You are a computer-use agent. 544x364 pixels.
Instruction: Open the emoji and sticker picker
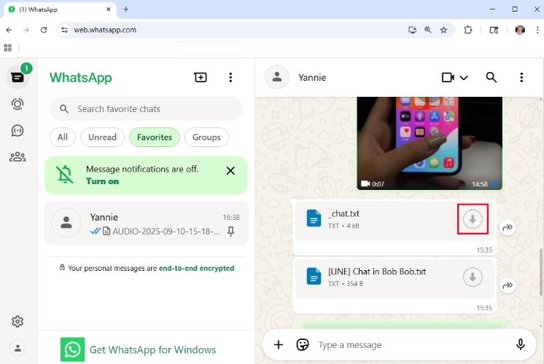pos(303,344)
